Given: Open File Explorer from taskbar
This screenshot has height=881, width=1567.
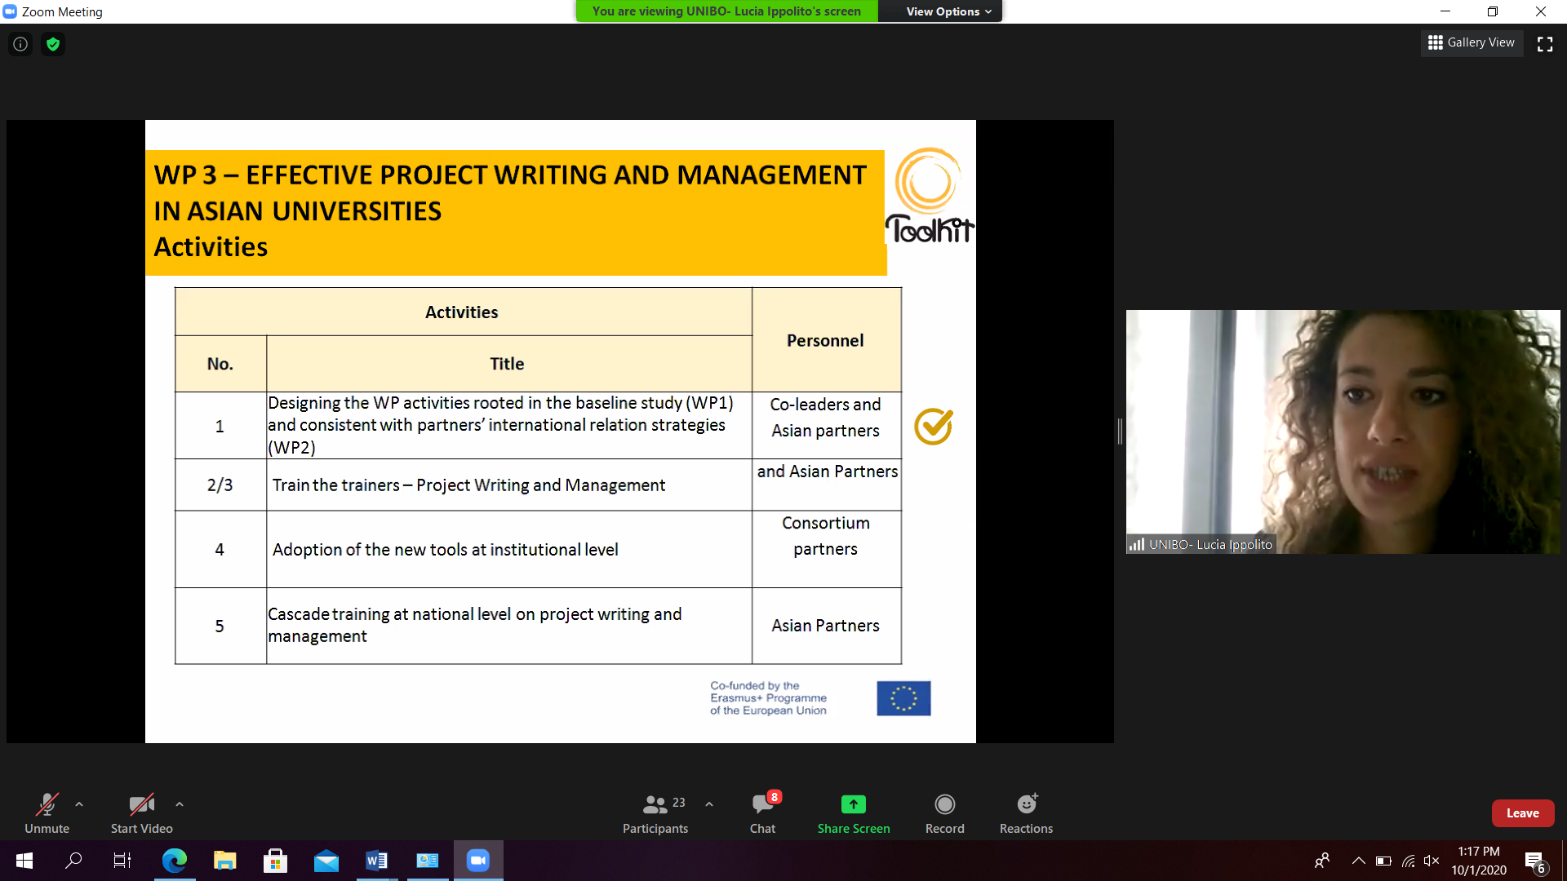Looking at the screenshot, I should (225, 861).
